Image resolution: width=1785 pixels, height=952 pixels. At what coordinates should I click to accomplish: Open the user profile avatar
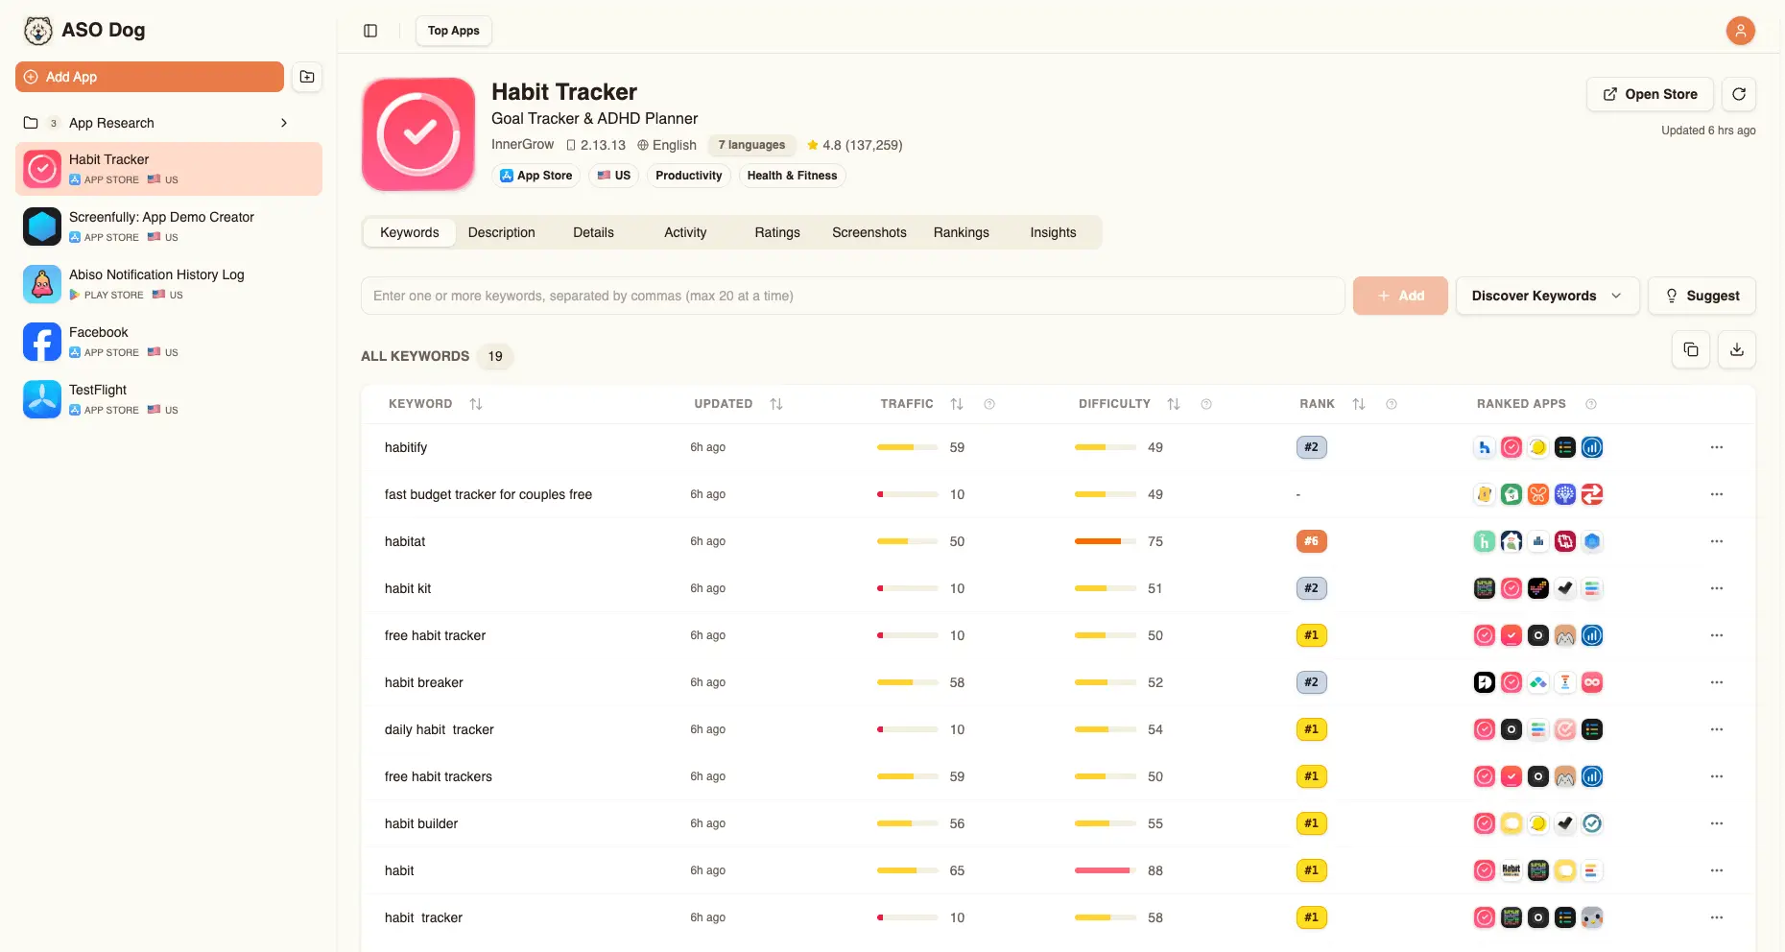[1740, 31]
